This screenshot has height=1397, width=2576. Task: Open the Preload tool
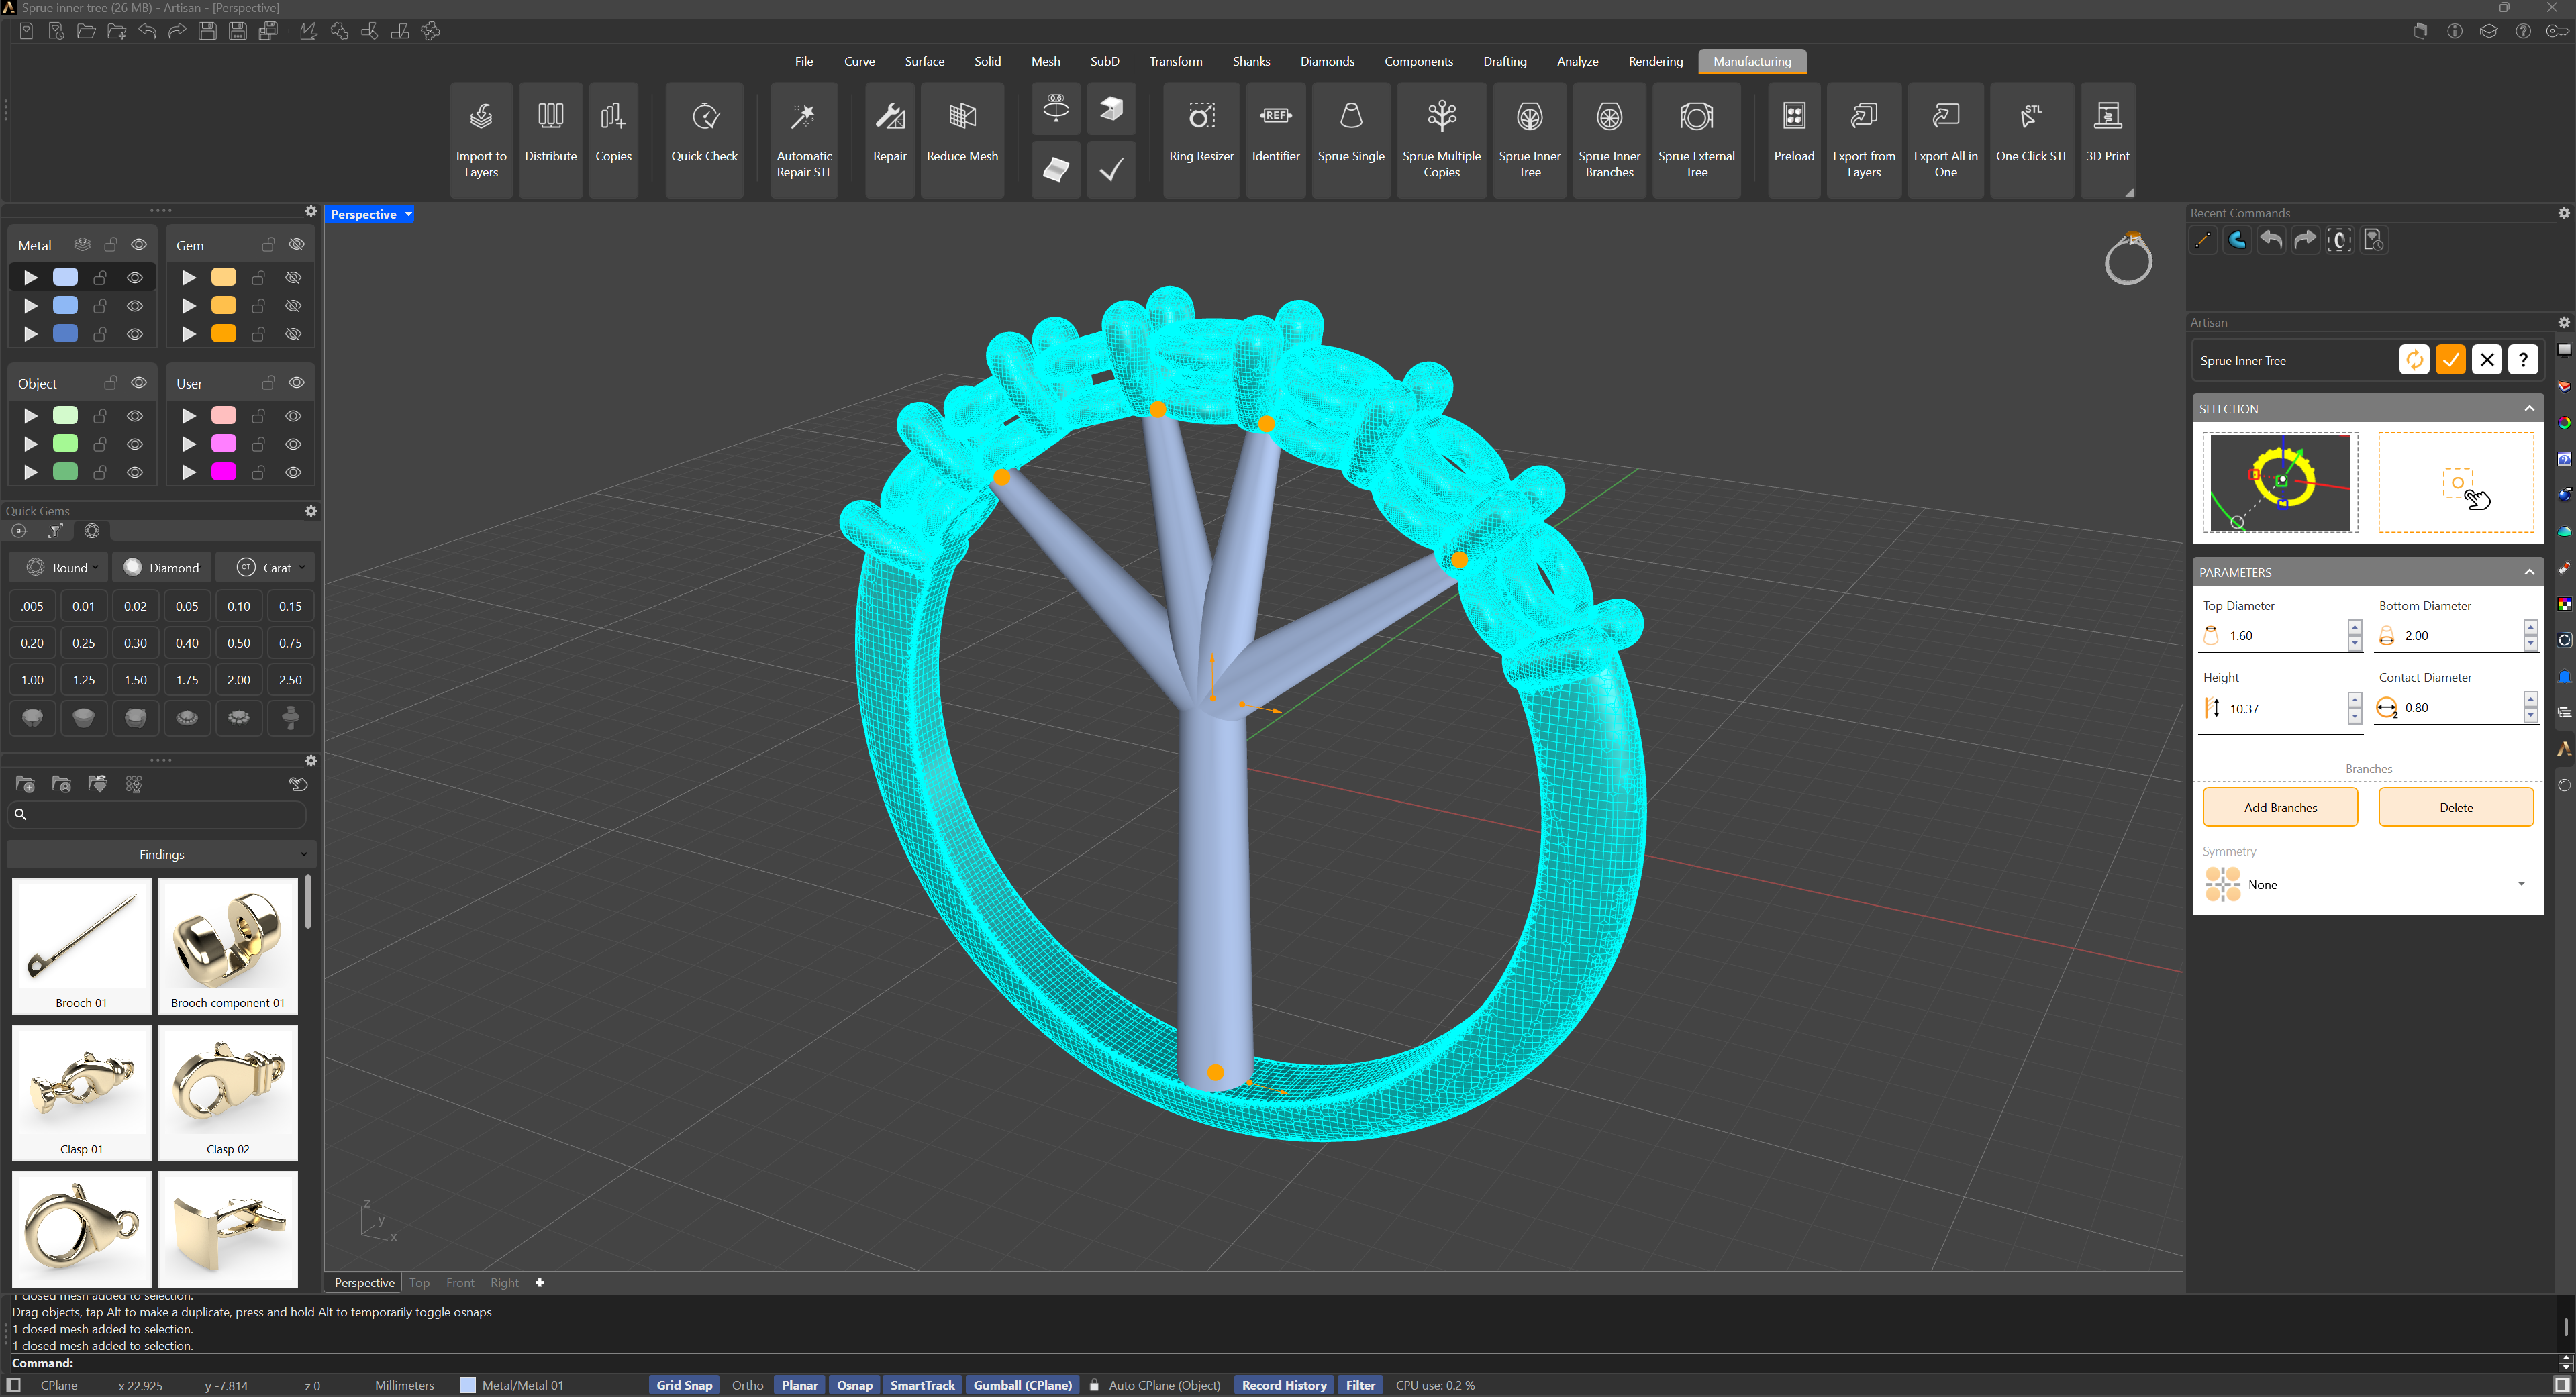point(1794,140)
